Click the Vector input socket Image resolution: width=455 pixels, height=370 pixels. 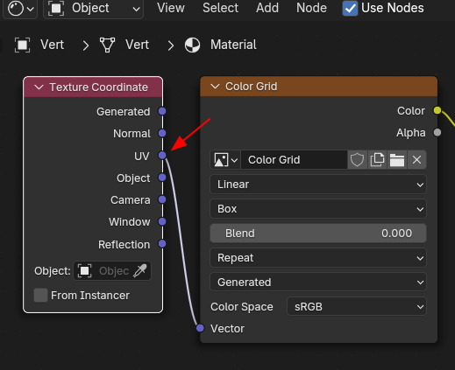(x=200, y=328)
